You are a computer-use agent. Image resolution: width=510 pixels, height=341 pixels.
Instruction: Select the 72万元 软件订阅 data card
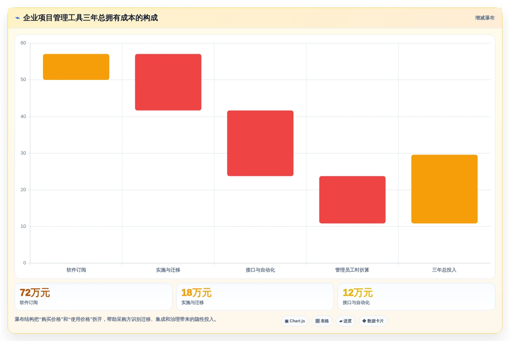point(94,297)
